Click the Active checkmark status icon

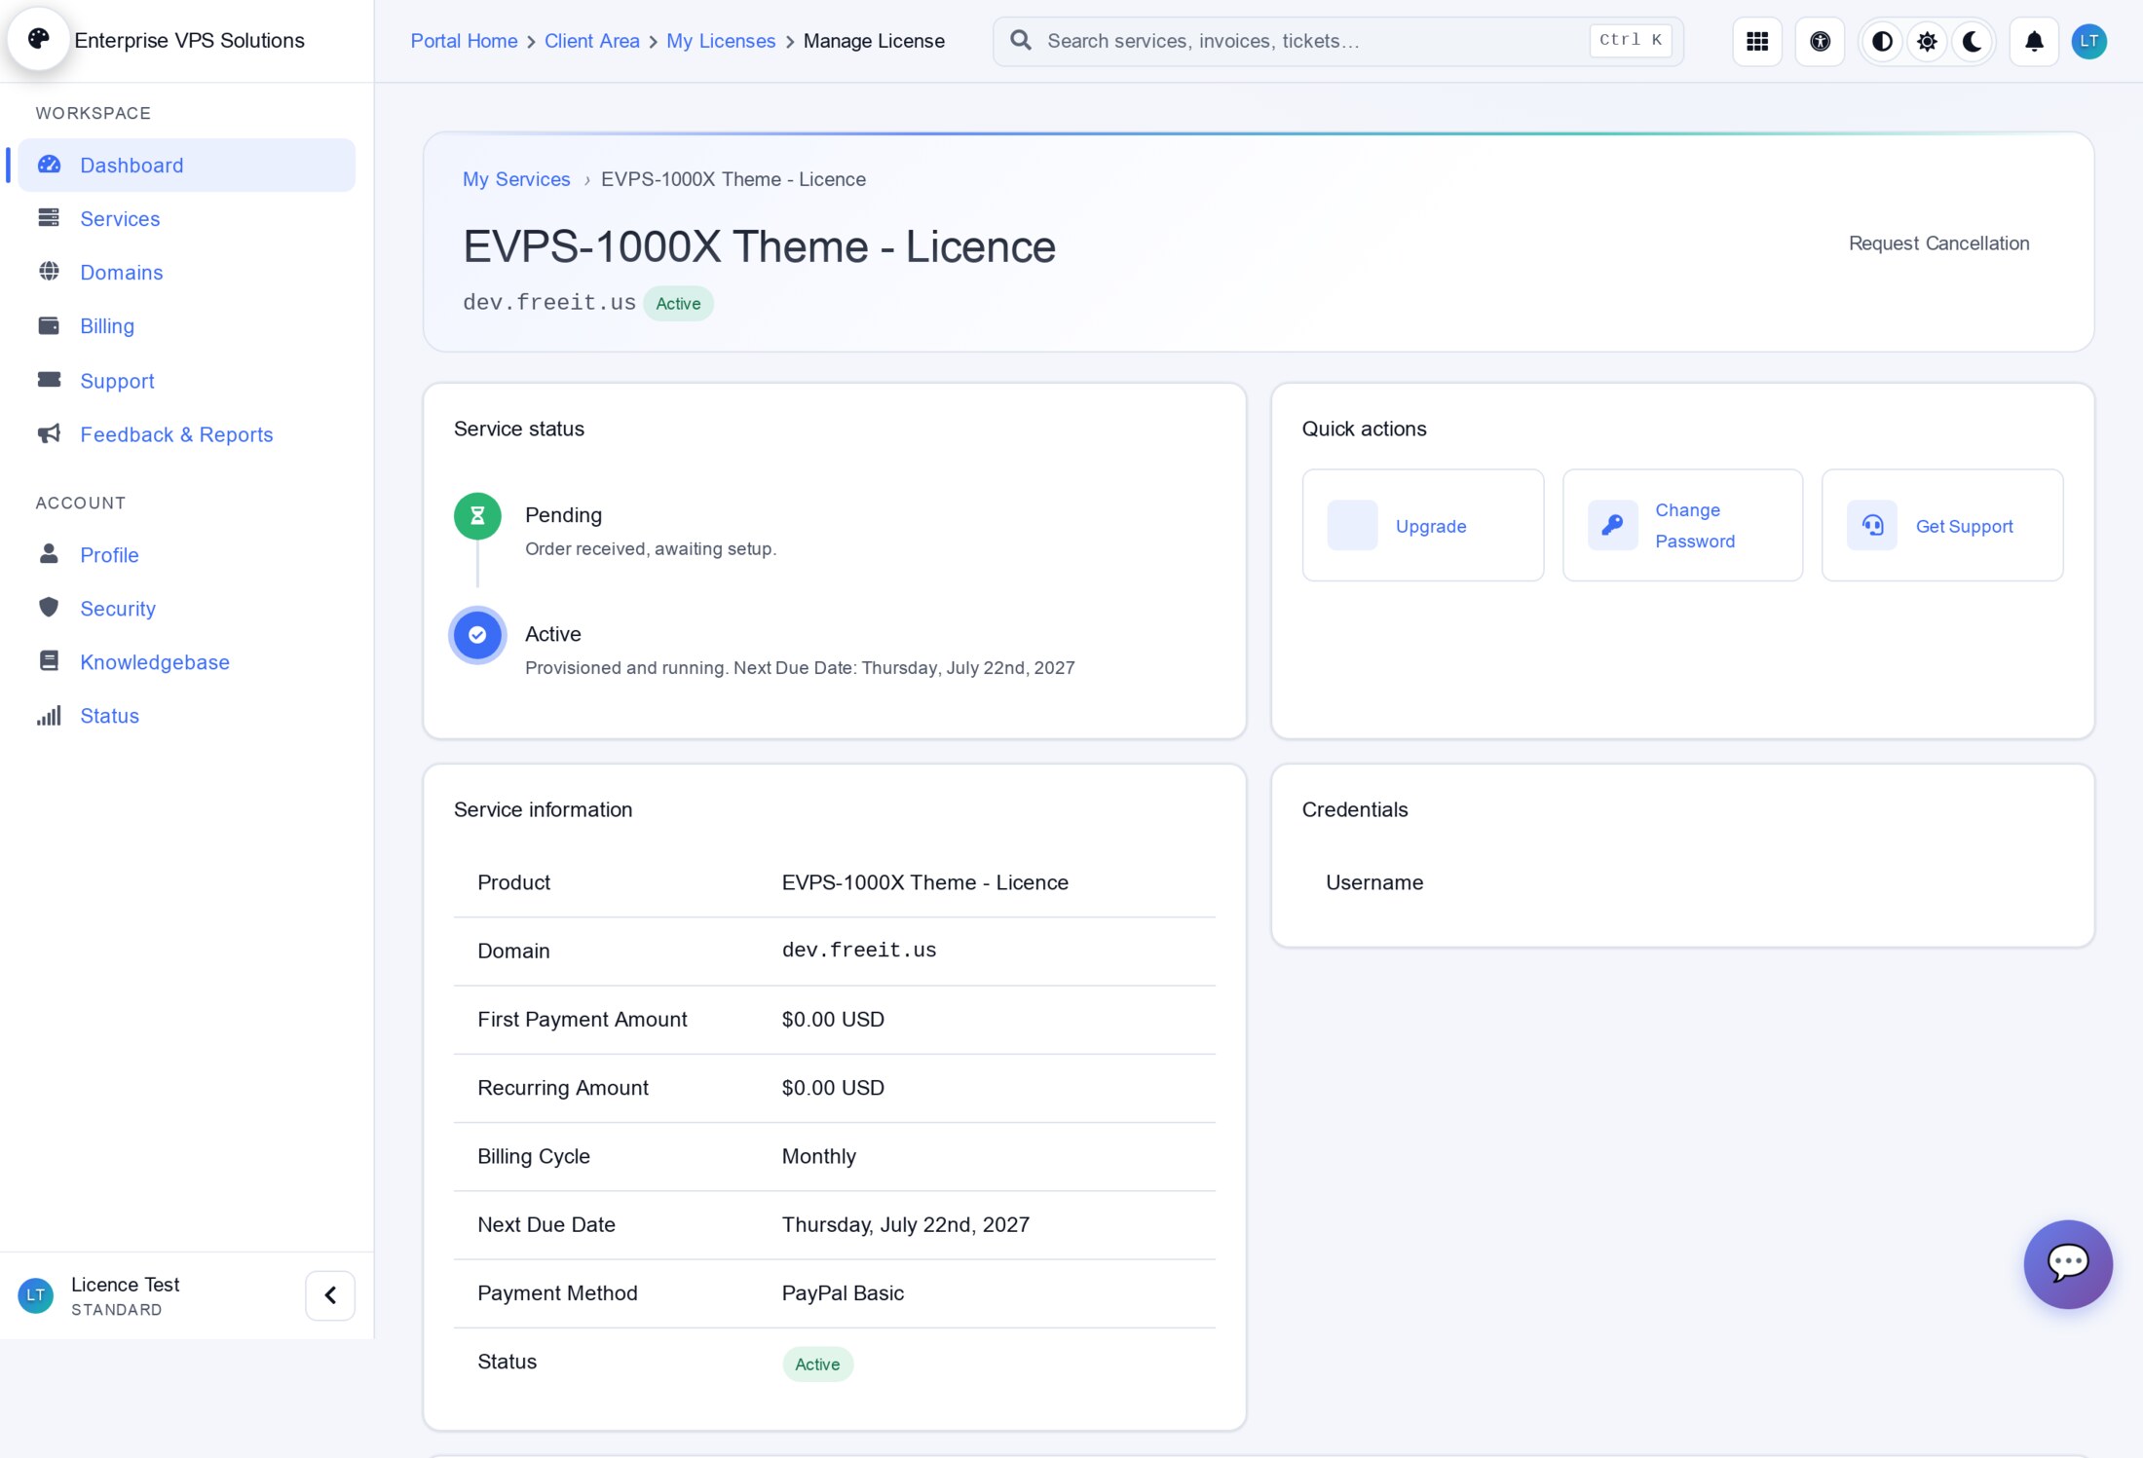477,634
